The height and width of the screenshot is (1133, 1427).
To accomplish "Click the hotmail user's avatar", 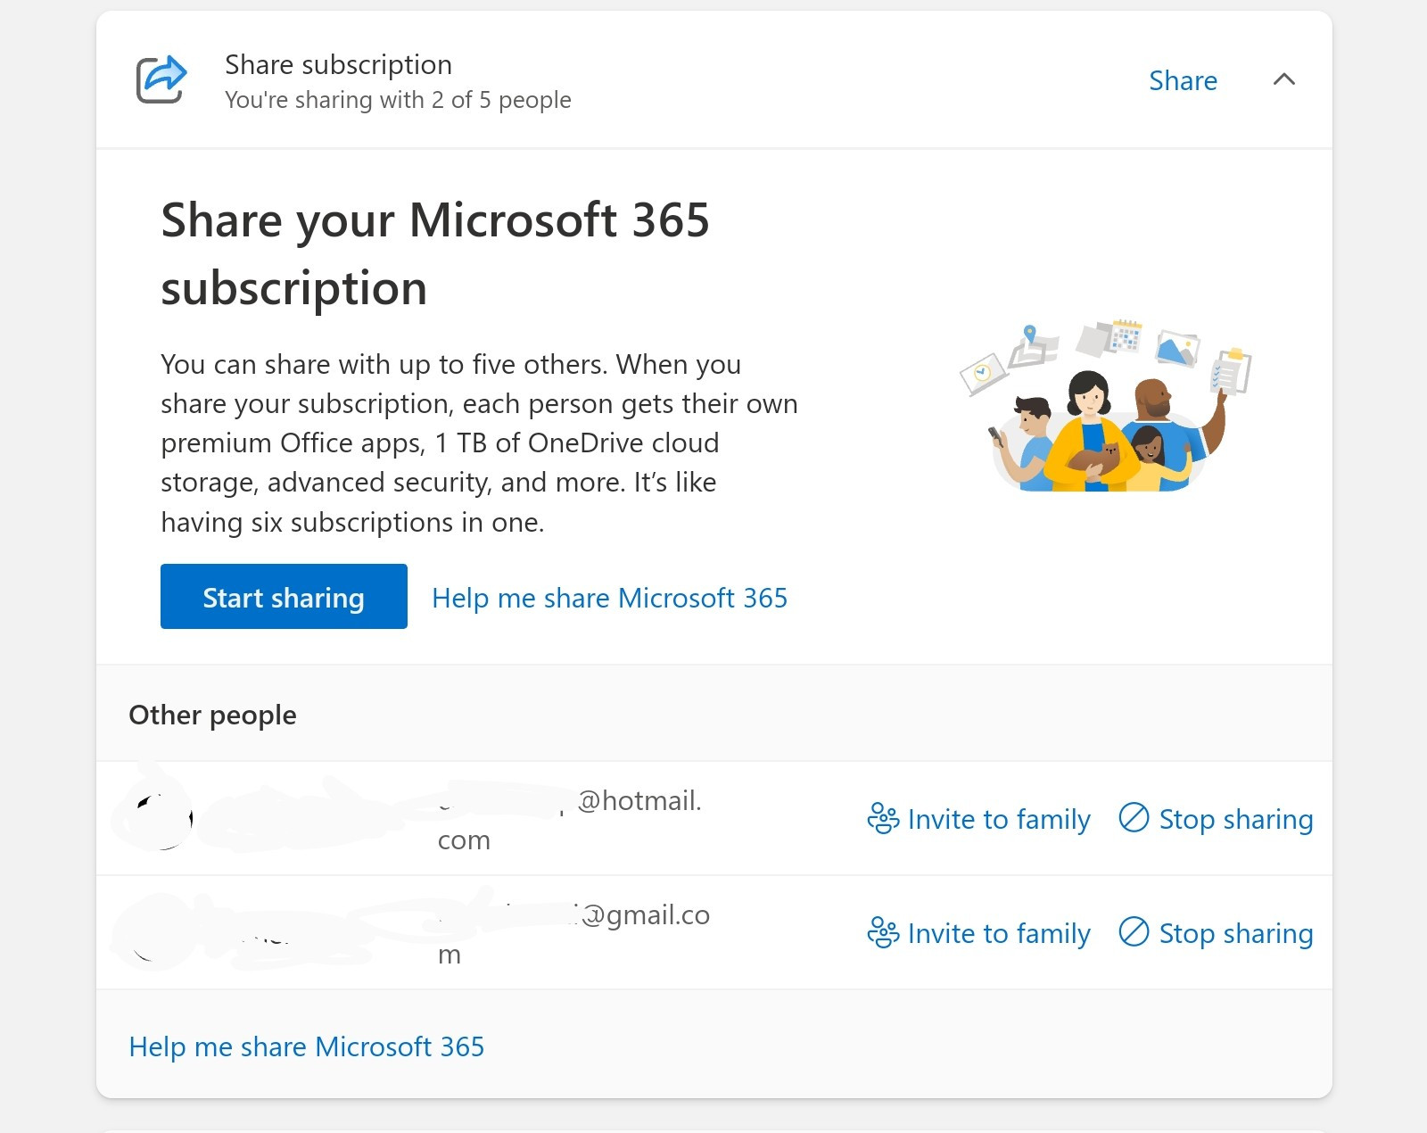I will 157,818.
